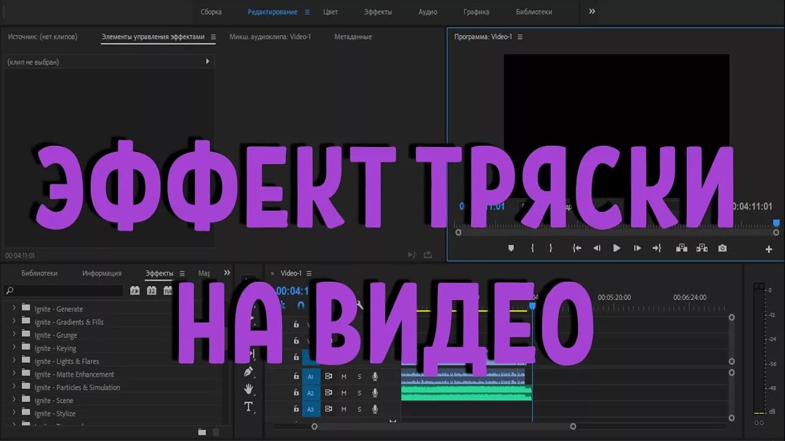Open the Информация panel tab

click(x=102, y=273)
